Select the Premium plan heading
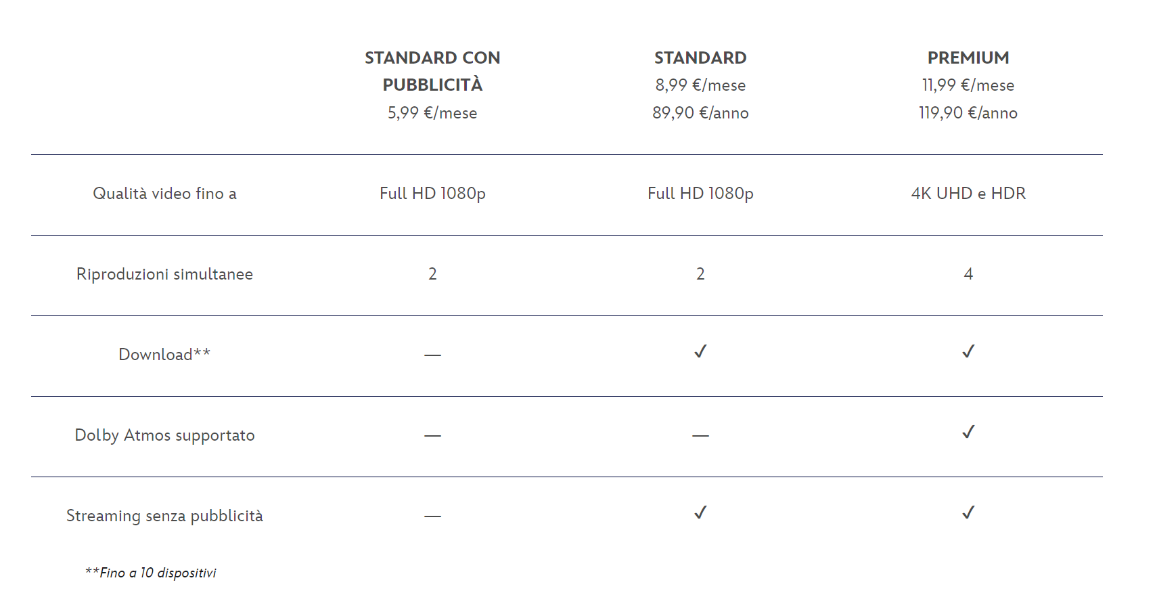 point(968,58)
